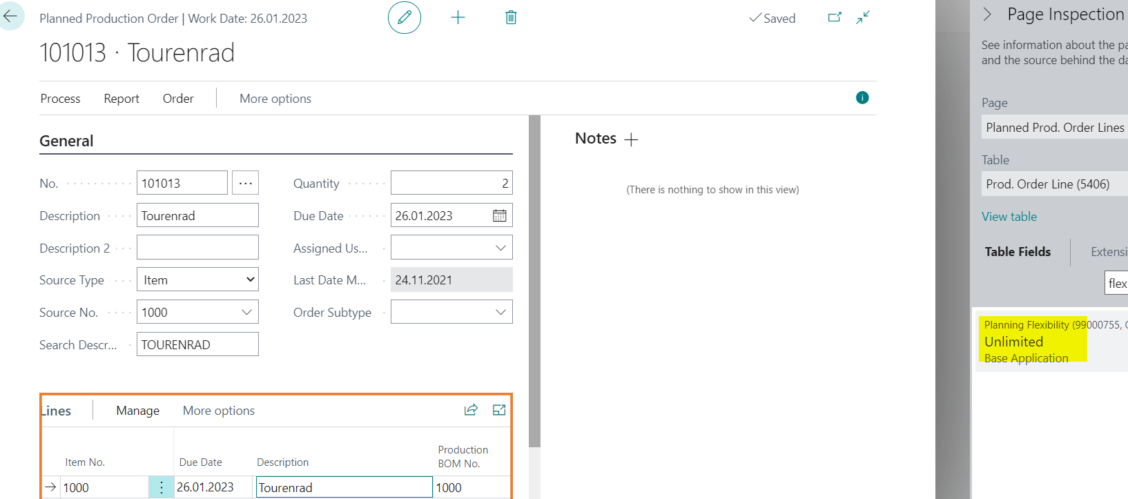This screenshot has height=499, width=1128.
Task: Add a note with plus icon
Action: [x=631, y=139]
